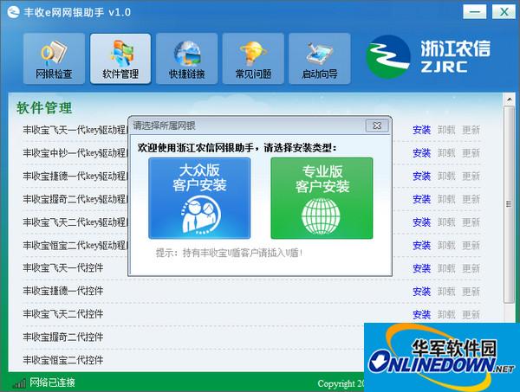The width and height of the screenshot is (520, 392).
Task: Click 卸载 for 丰收宝中钞一代key驱动程序
Action: point(446,153)
